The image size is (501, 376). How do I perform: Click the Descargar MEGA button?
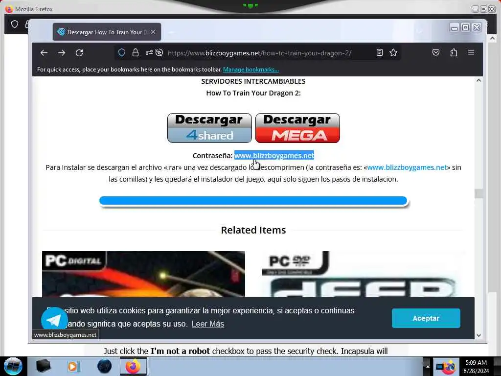[x=297, y=128]
